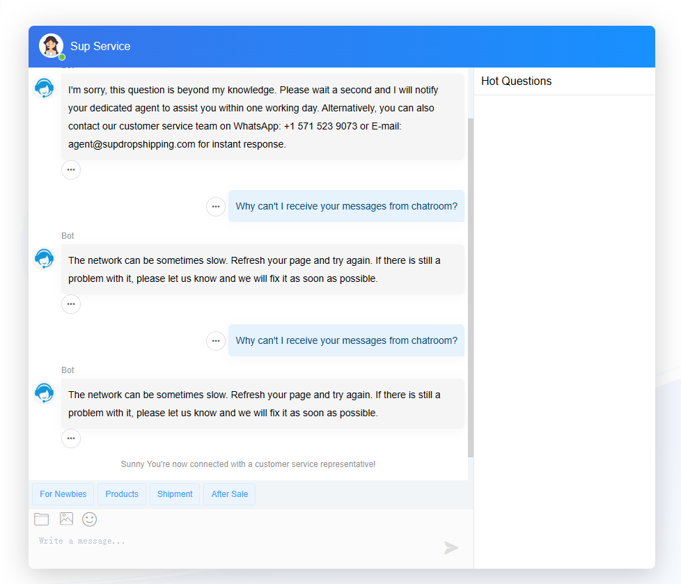Click the 'Bot' label above the first network reply

coord(68,236)
